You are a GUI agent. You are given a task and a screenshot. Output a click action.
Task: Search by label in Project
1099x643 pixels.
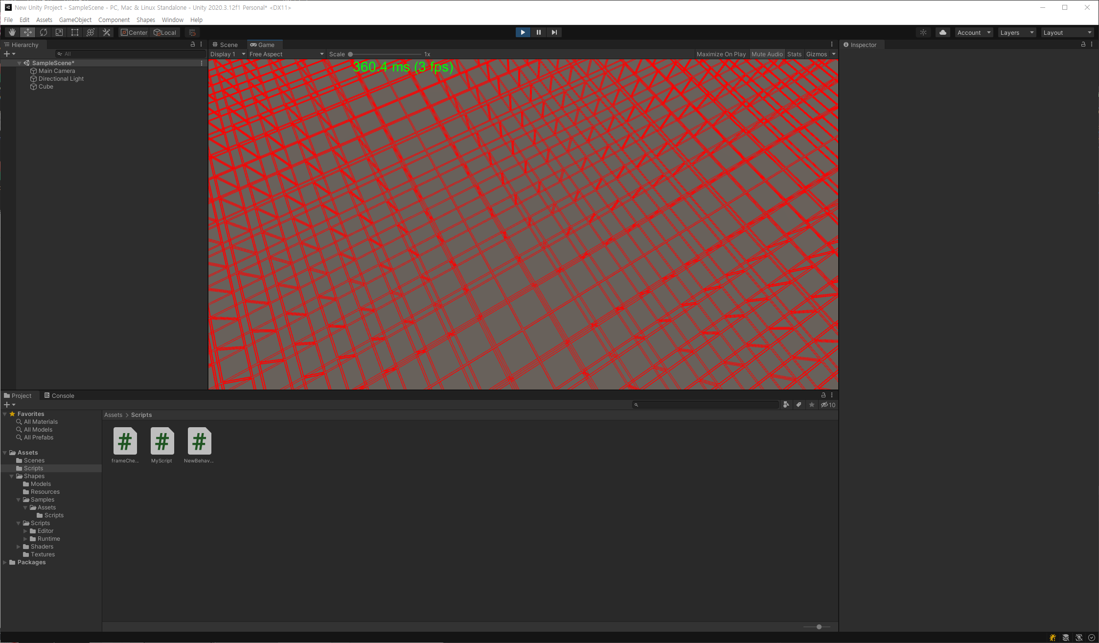[799, 405]
